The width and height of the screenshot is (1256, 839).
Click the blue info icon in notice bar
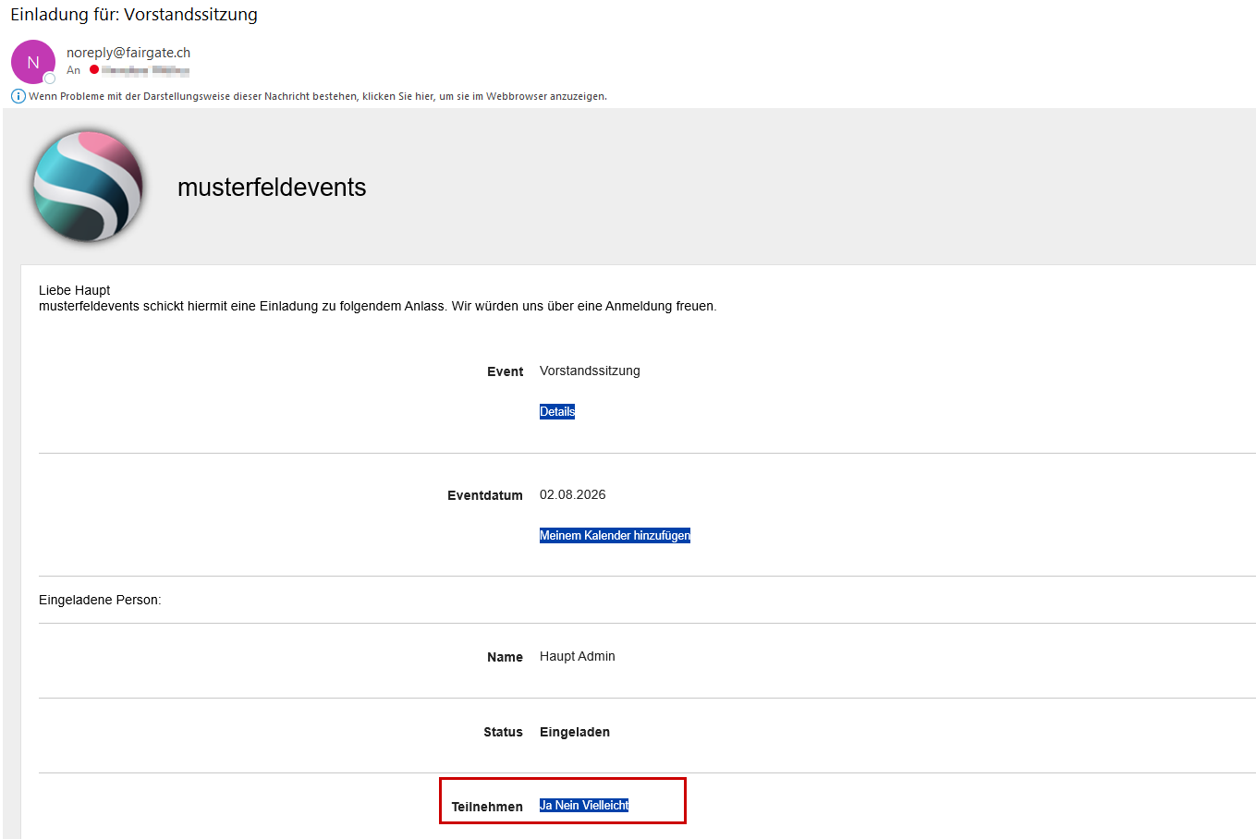coord(18,96)
